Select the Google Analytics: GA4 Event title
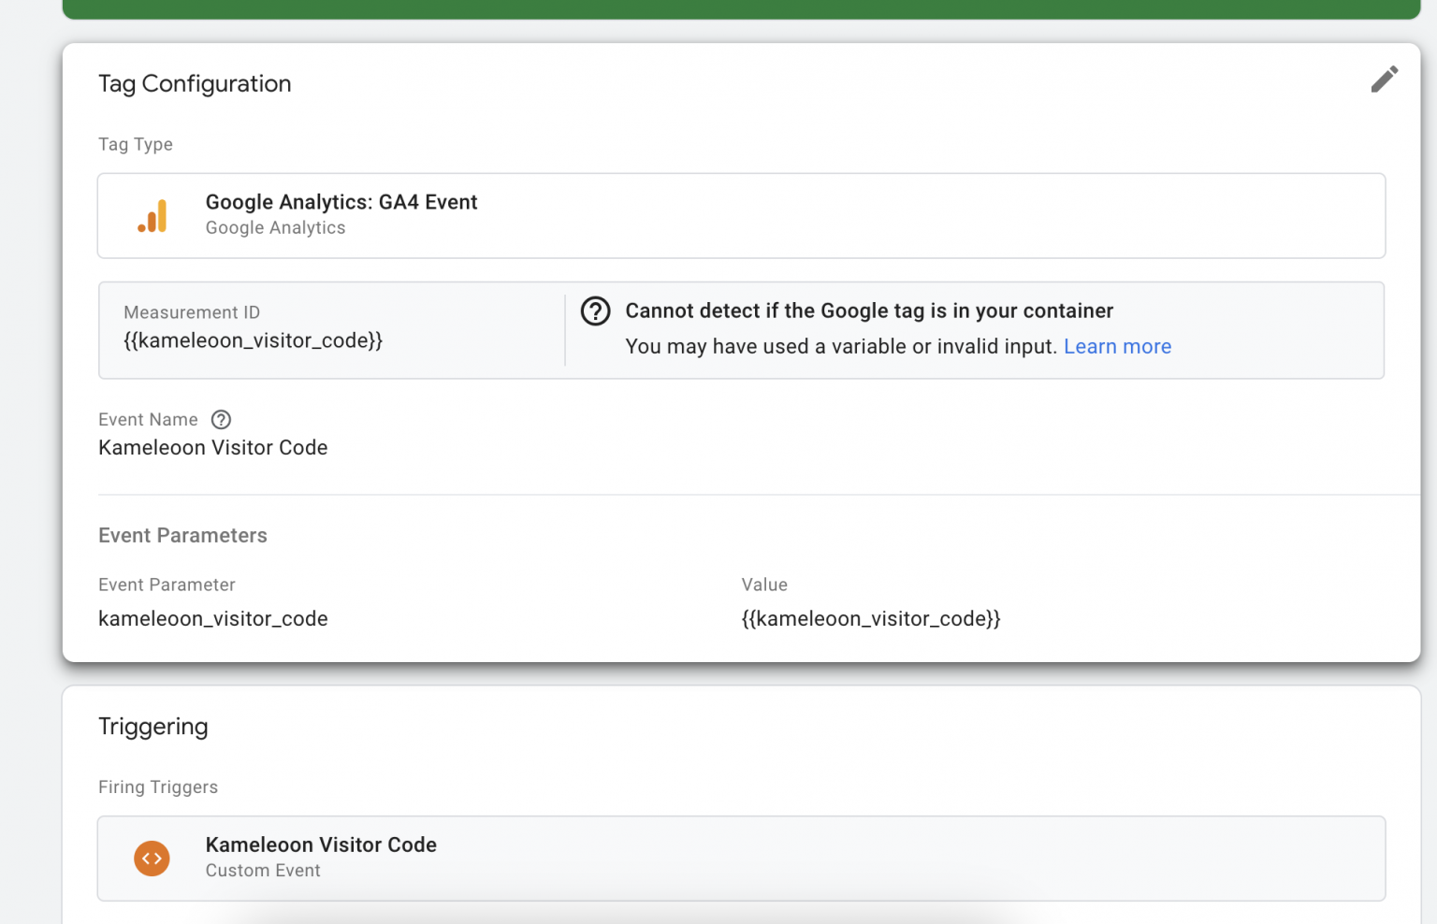 [x=341, y=202]
